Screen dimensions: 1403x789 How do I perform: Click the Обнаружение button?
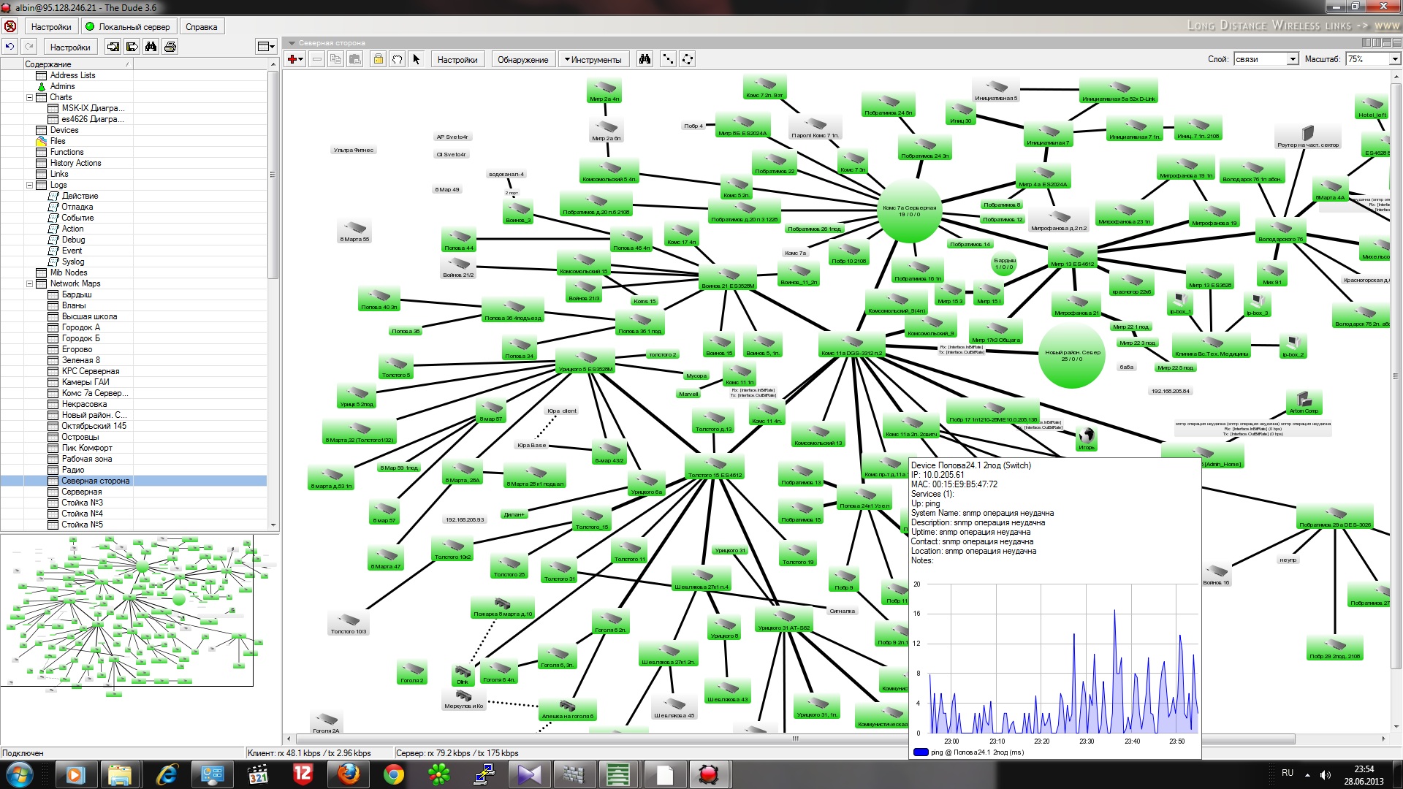(522, 60)
